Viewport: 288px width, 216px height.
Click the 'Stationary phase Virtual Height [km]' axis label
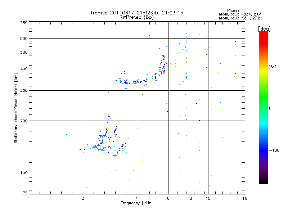16,108
